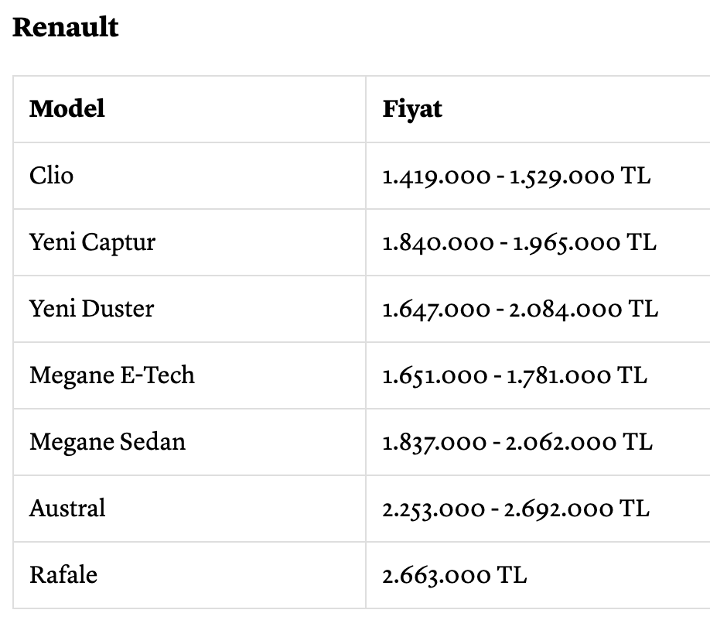The width and height of the screenshot is (710, 627).
Task: Click the Austral price 2.253.000 - 2.692.000 TL
Action: (516, 509)
